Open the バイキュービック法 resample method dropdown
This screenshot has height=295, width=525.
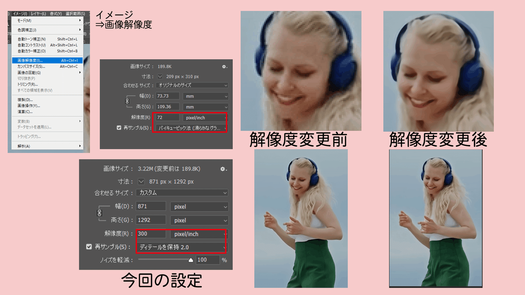coord(192,128)
